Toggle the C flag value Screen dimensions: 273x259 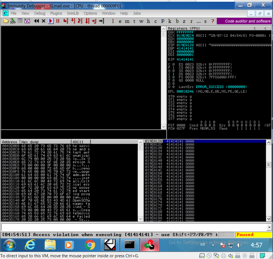pos(173,64)
